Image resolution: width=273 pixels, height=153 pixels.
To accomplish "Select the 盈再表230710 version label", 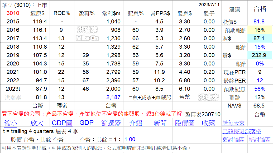I will pos(203,114).
